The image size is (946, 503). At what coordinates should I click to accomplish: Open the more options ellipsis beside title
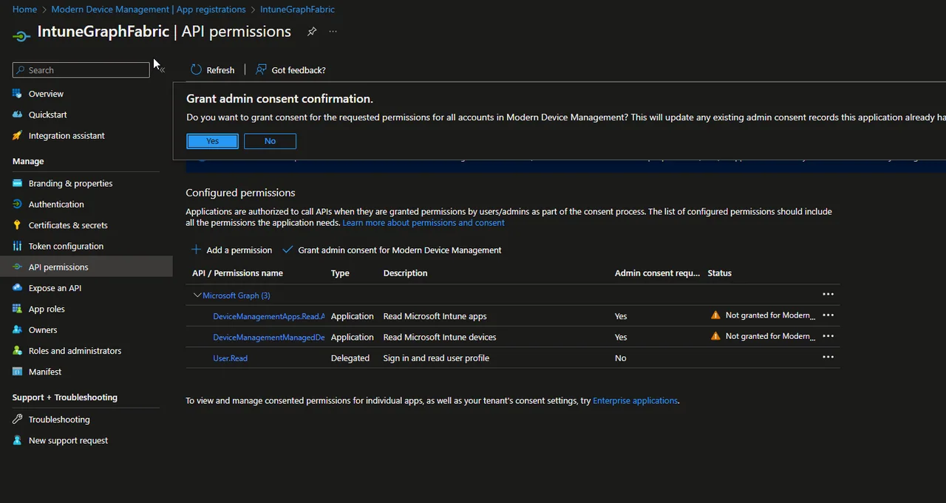(333, 32)
